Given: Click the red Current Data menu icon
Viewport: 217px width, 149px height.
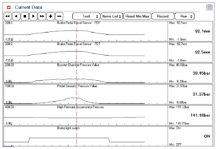Looking at the screenshot, I should click(x=9, y=7).
